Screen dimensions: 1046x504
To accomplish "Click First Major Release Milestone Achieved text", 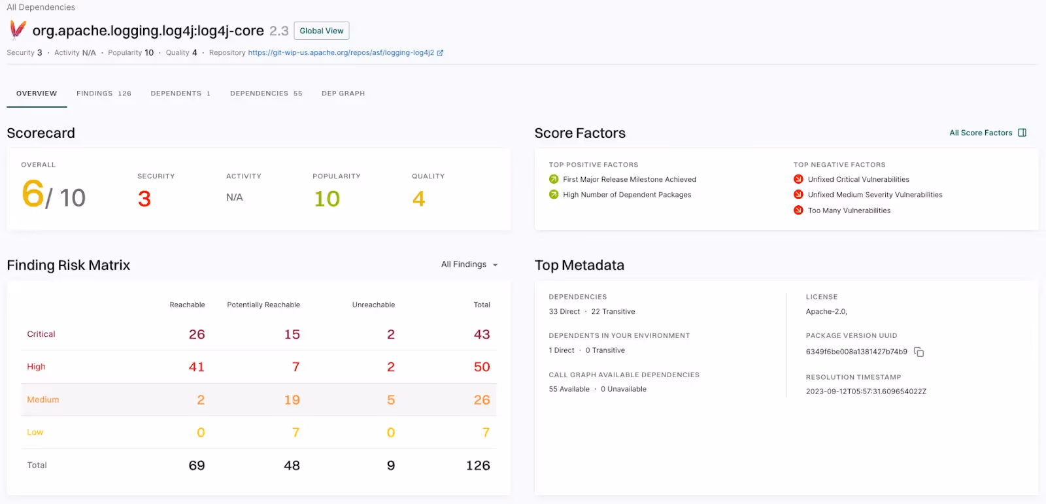I will click(x=630, y=179).
